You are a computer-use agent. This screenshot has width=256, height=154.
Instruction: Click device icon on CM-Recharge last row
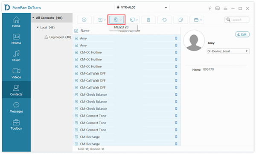(x=176, y=144)
